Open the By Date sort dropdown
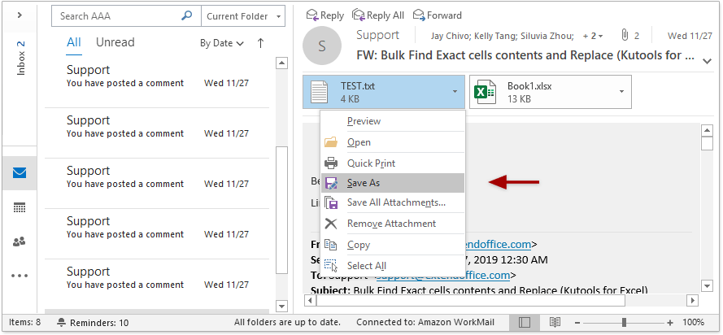Viewport: 723px width, 335px height. pos(222,43)
